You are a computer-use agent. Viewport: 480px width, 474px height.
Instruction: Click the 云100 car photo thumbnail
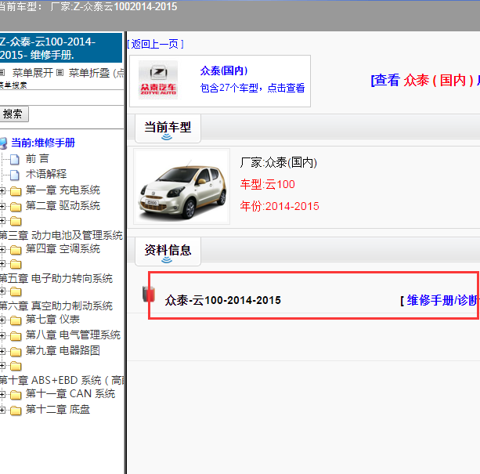(x=182, y=186)
